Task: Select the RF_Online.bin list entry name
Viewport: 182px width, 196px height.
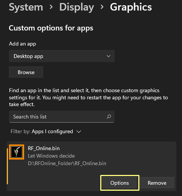Action: [44, 148]
